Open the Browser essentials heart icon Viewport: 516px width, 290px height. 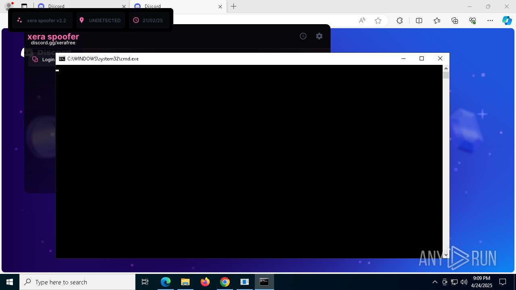(472, 21)
